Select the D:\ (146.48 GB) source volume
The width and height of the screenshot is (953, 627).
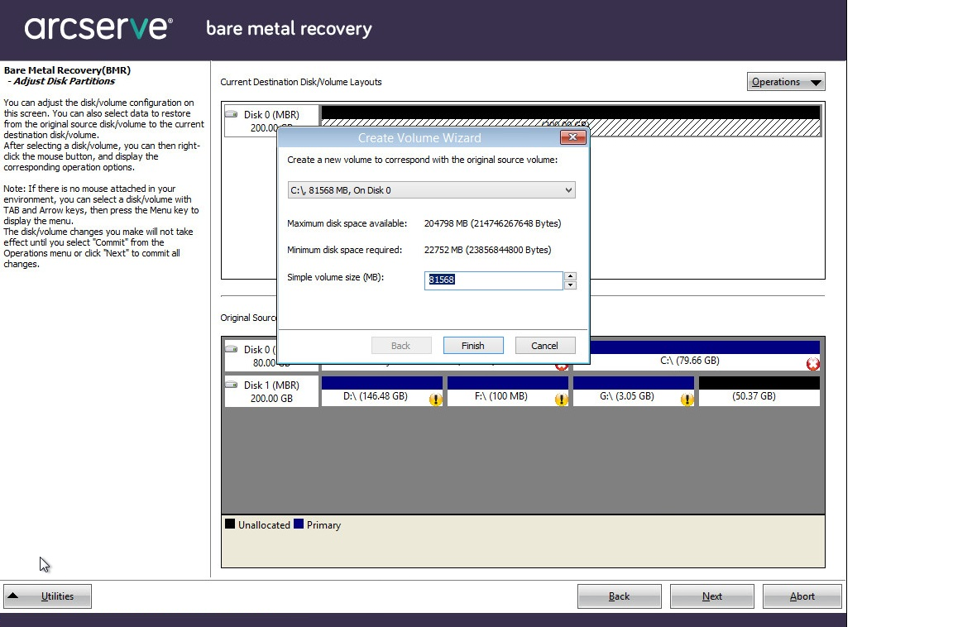pyautogui.click(x=381, y=391)
